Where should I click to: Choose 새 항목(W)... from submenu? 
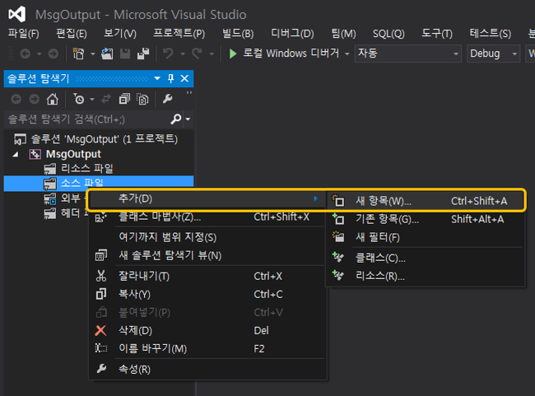point(426,201)
